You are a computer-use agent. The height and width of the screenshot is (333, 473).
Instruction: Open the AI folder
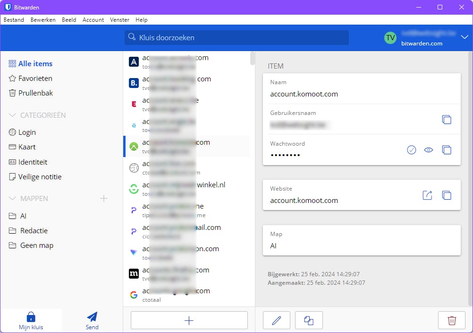click(x=18, y=216)
